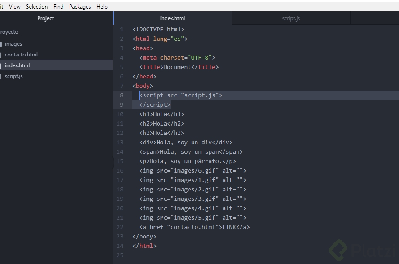Click the opening <body> tag

point(143,86)
